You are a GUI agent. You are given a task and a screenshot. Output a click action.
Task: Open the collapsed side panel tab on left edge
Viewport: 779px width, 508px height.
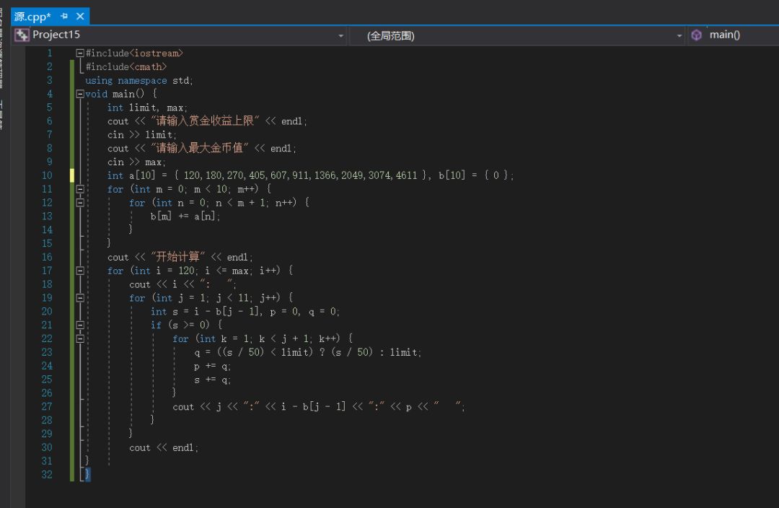point(1,49)
